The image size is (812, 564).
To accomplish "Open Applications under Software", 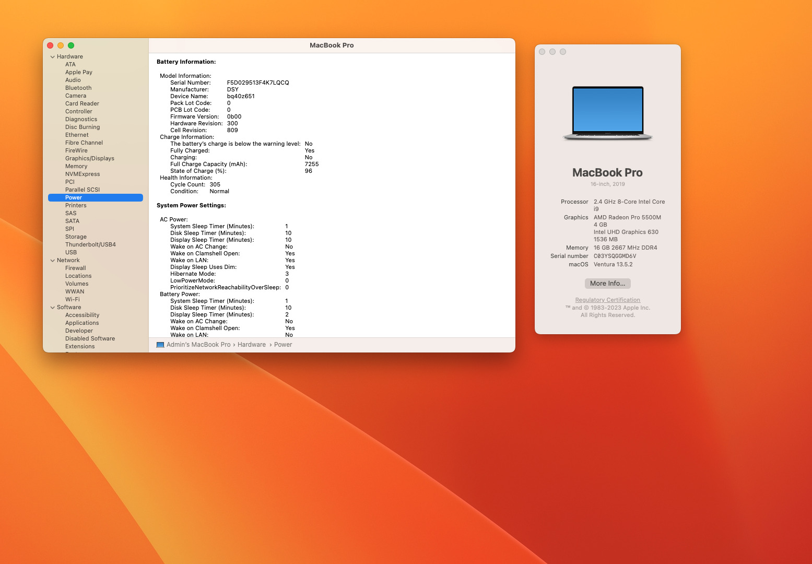I will [82, 323].
